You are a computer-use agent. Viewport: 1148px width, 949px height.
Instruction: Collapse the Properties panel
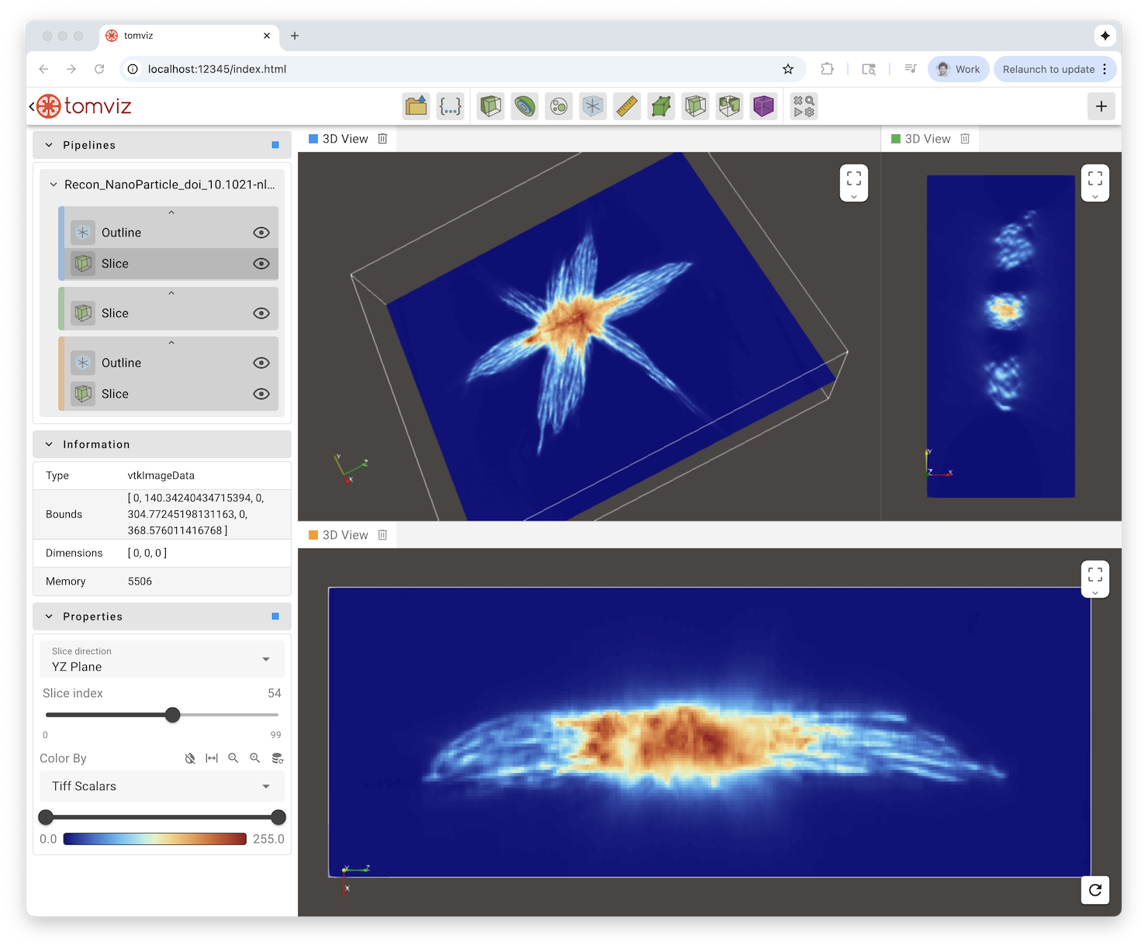[x=49, y=616]
